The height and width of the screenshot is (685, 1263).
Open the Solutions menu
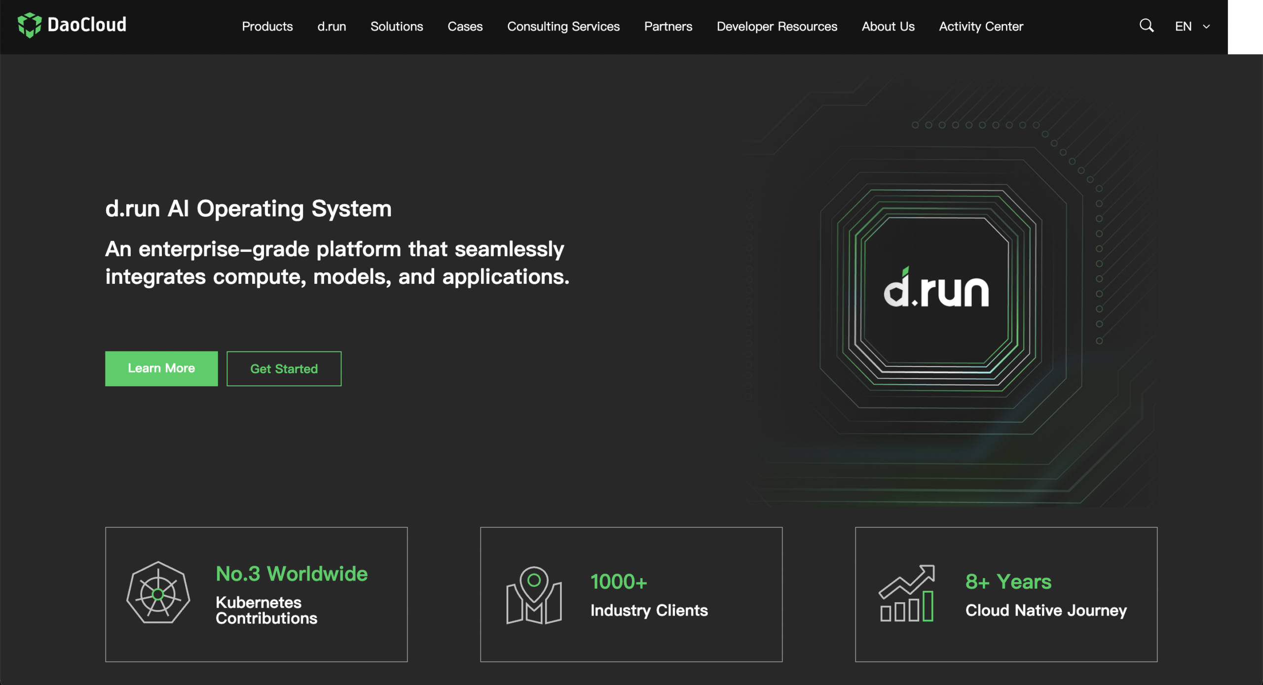point(397,26)
